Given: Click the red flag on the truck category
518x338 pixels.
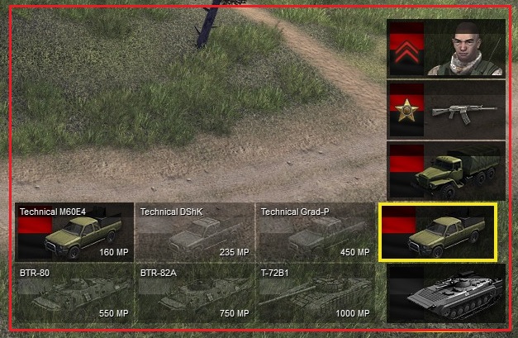Looking at the screenshot, I should tap(406, 159).
